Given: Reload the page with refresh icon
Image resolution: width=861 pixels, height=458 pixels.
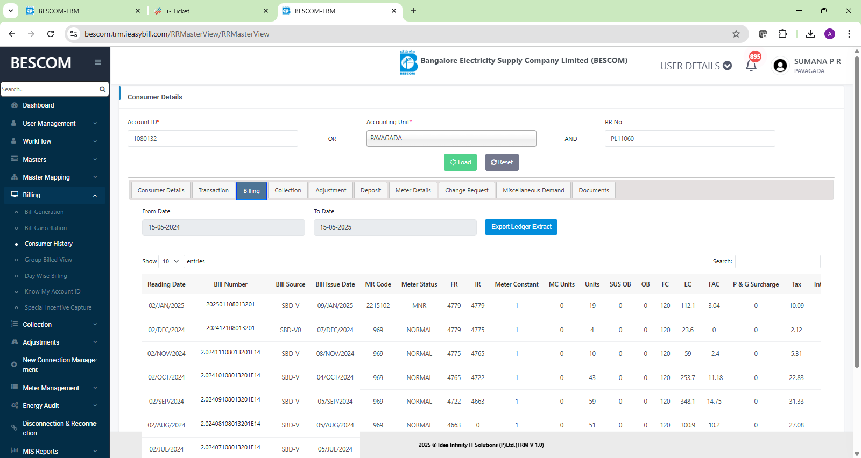Looking at the screenshot, I should (51, 34).
